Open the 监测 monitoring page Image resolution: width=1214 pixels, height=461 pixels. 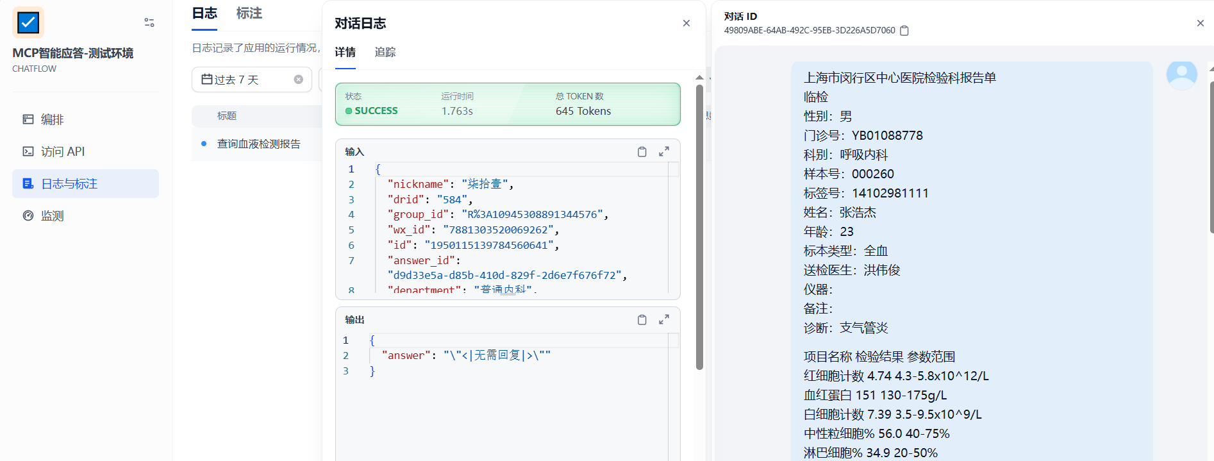(x=53, y=216)
